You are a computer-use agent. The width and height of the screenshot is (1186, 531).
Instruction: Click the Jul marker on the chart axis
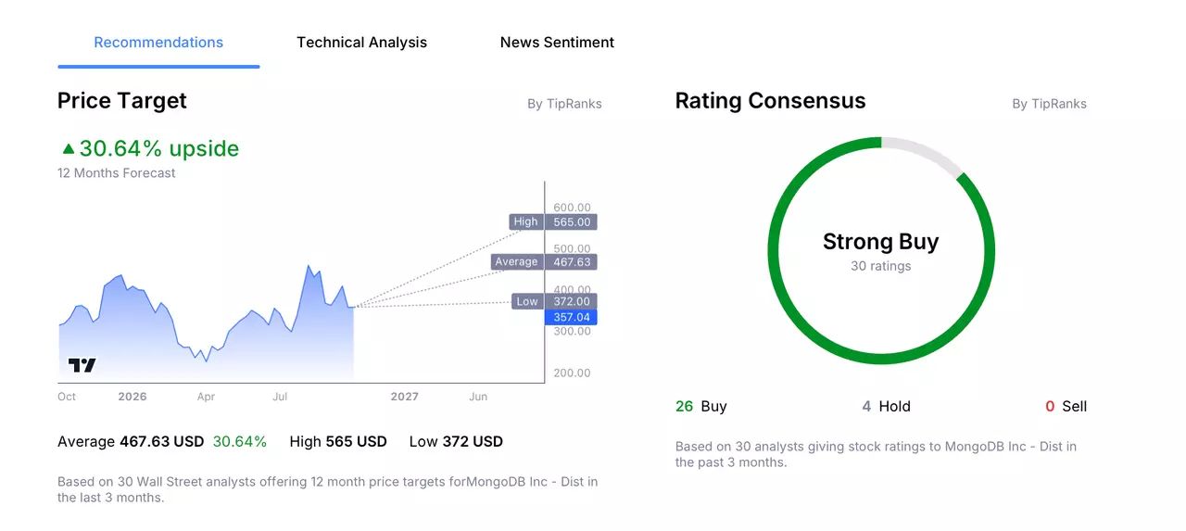click(280, 397)
